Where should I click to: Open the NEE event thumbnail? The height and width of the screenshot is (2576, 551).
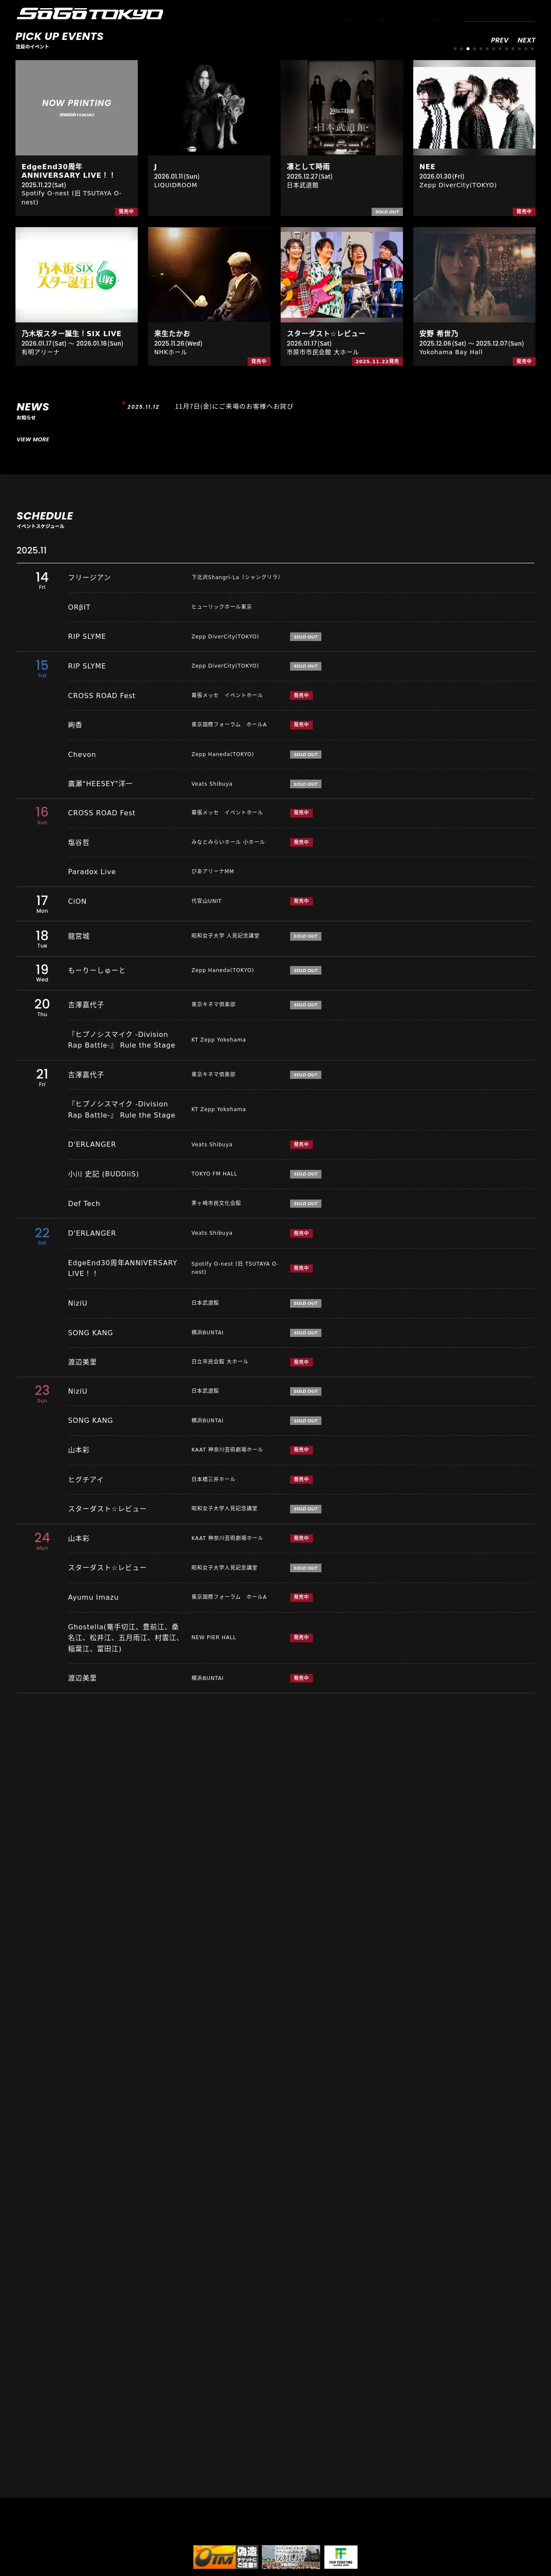pos(474,107)
